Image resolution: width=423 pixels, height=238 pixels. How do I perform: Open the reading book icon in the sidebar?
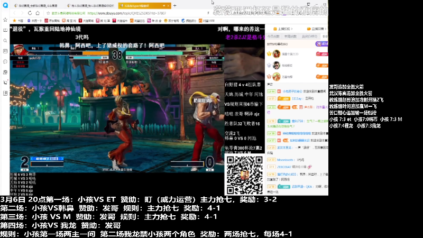coord(5,30)
